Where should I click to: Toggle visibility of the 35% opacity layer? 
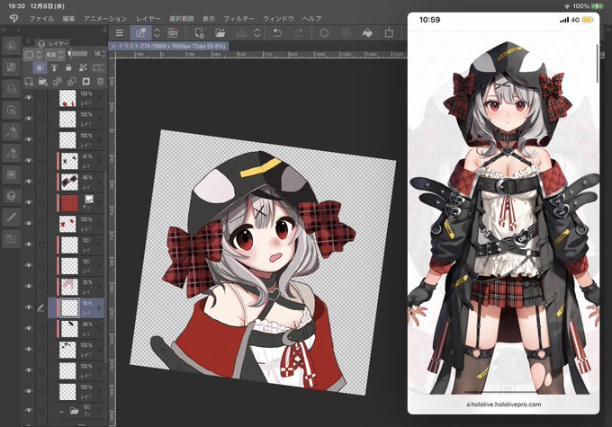[29, 287]
